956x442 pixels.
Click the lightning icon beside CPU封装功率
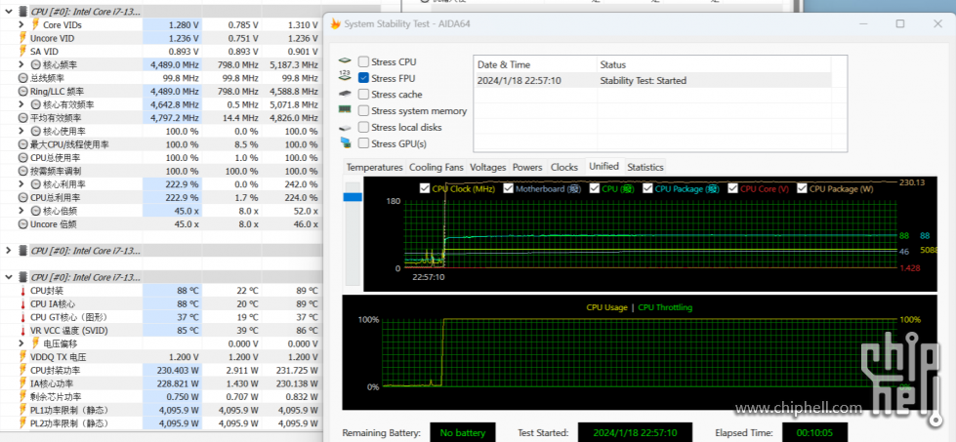(23, 370)
